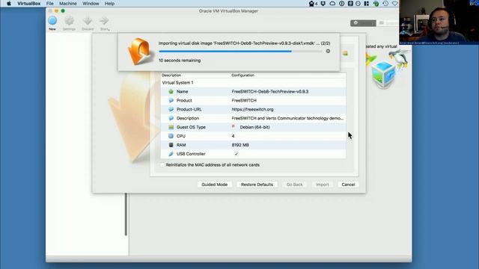Open the Help menu
This screenshot has width=479, height=269.
(x=109, y=4)
